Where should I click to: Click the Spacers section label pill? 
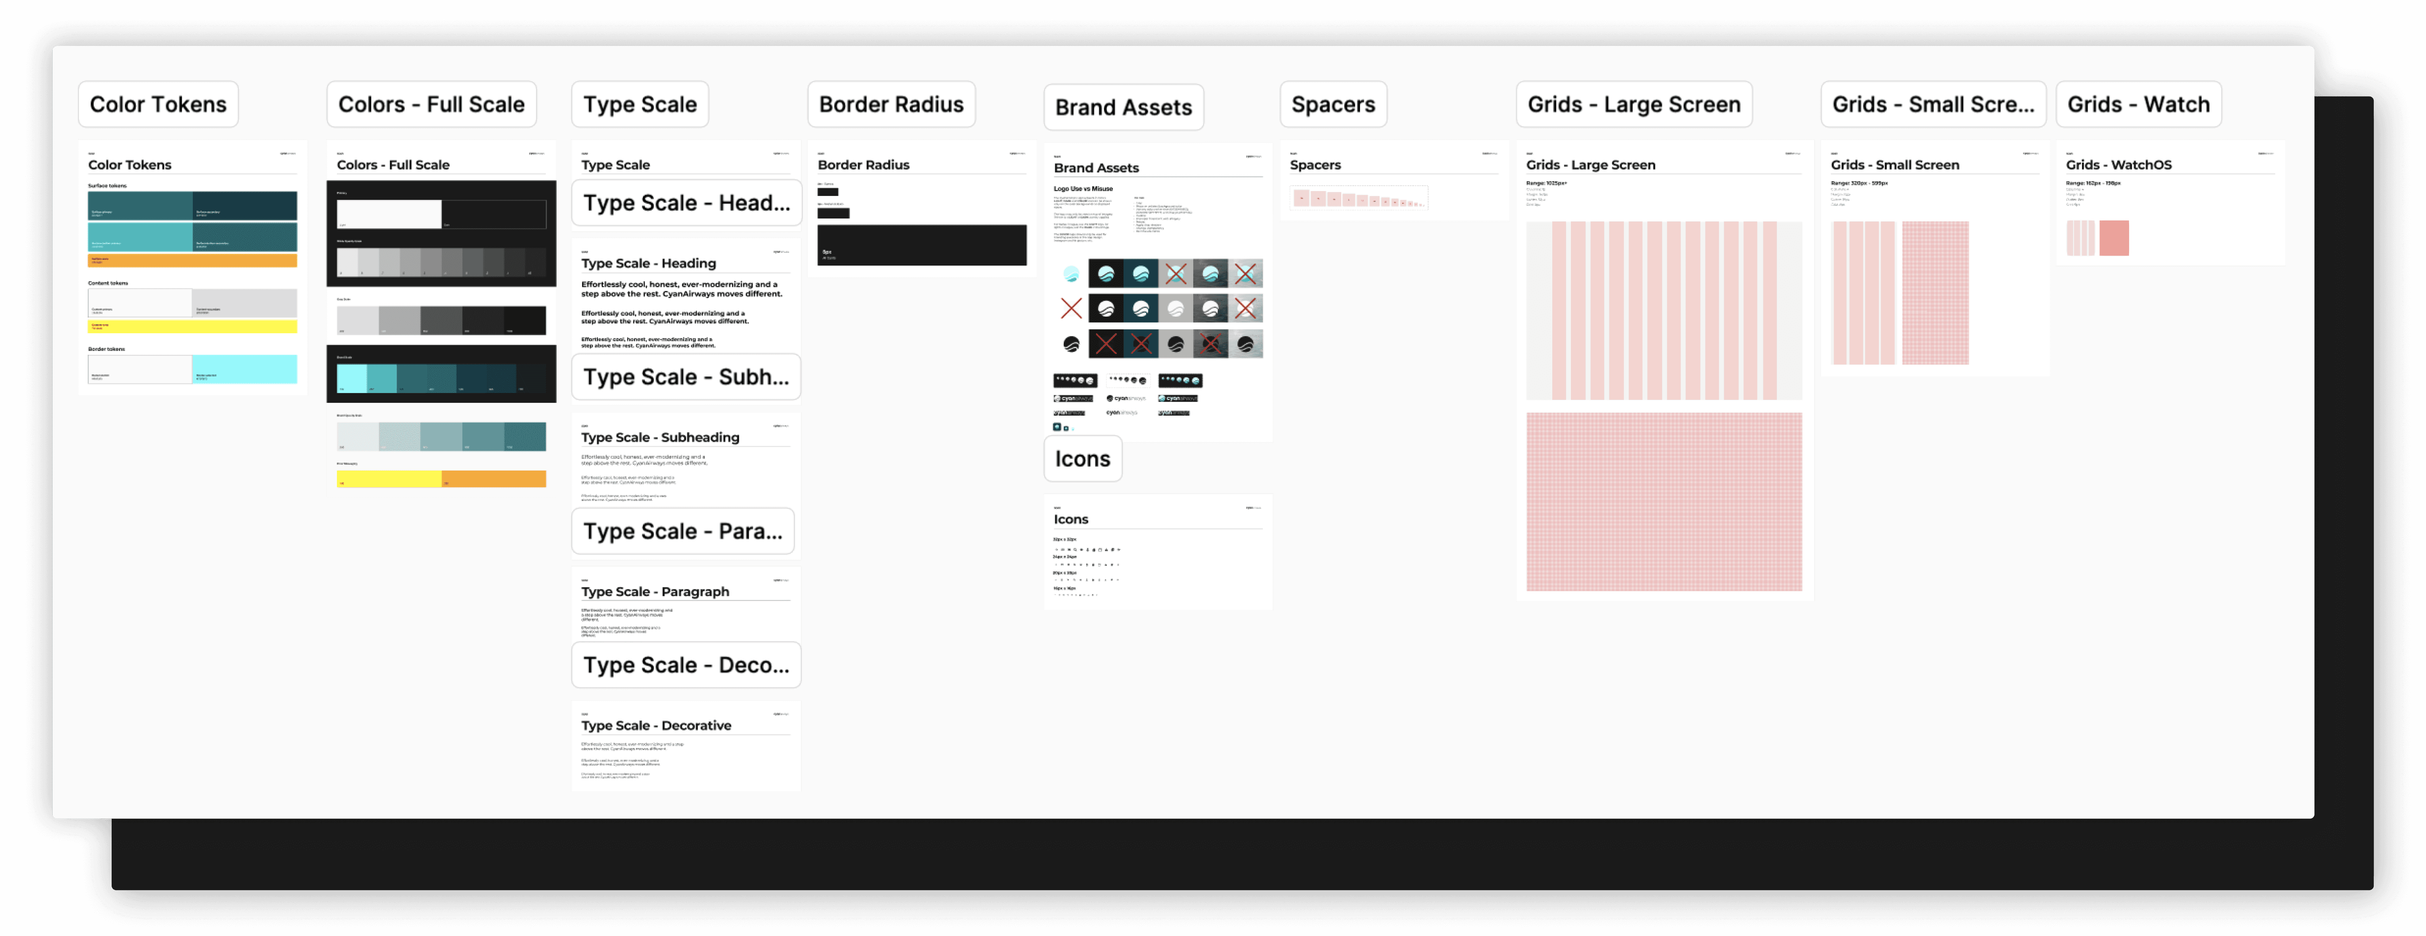(x=1333, y=104)
